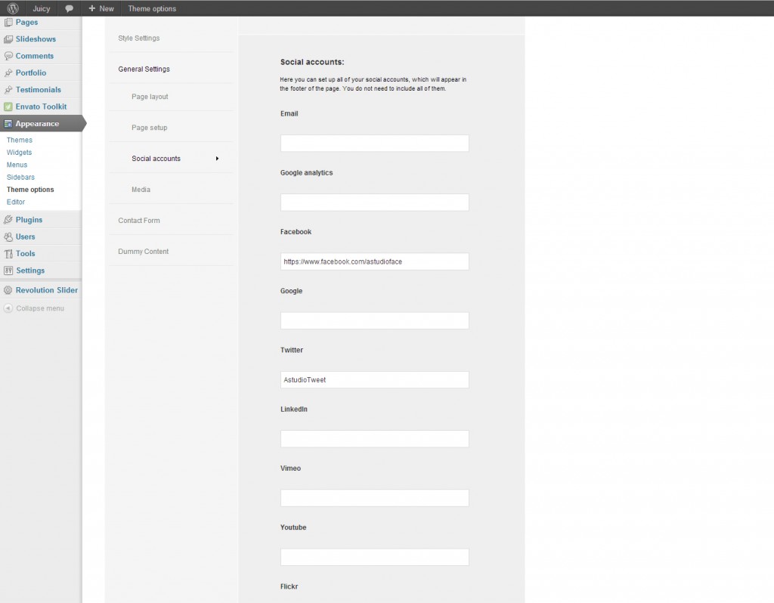The height and width of the screenshot is (603, 774).
Task: Click the arrow beside Social accounts
Action: 217,159
